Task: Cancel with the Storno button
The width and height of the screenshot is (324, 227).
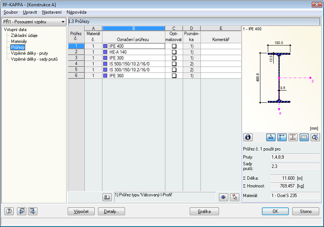Action: pyautogui.click(x=306, y=211)
